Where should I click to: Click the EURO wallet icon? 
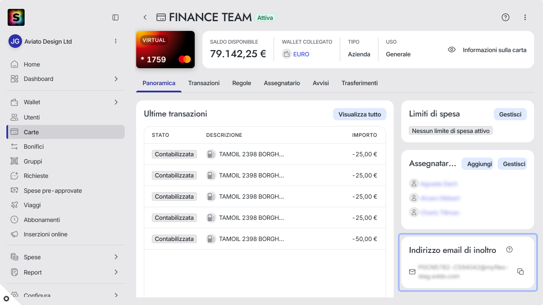[x=286, y=54]
